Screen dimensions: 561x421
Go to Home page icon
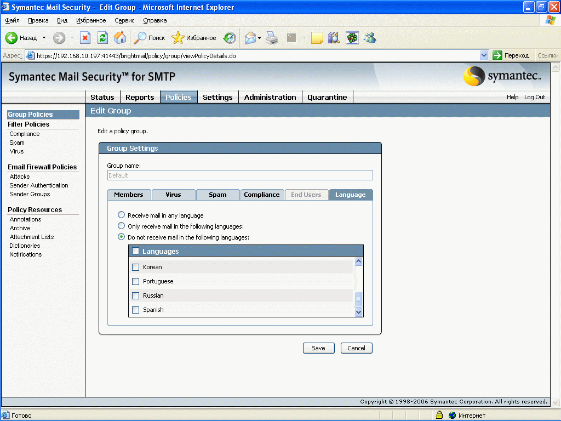(x=120, y=38)
